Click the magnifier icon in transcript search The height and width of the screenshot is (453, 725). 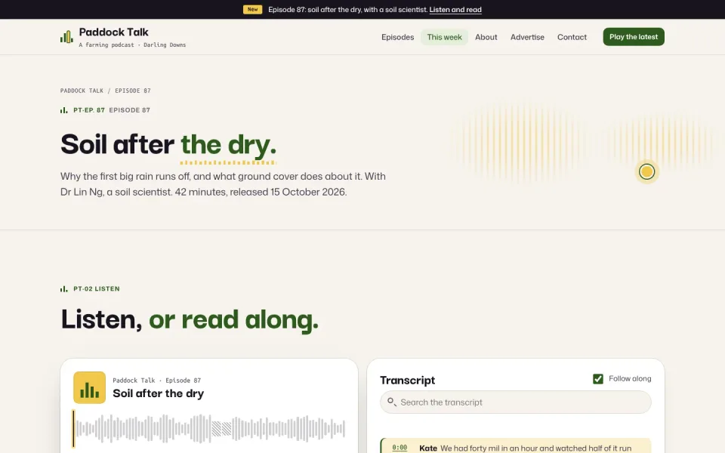coord(392,402)
